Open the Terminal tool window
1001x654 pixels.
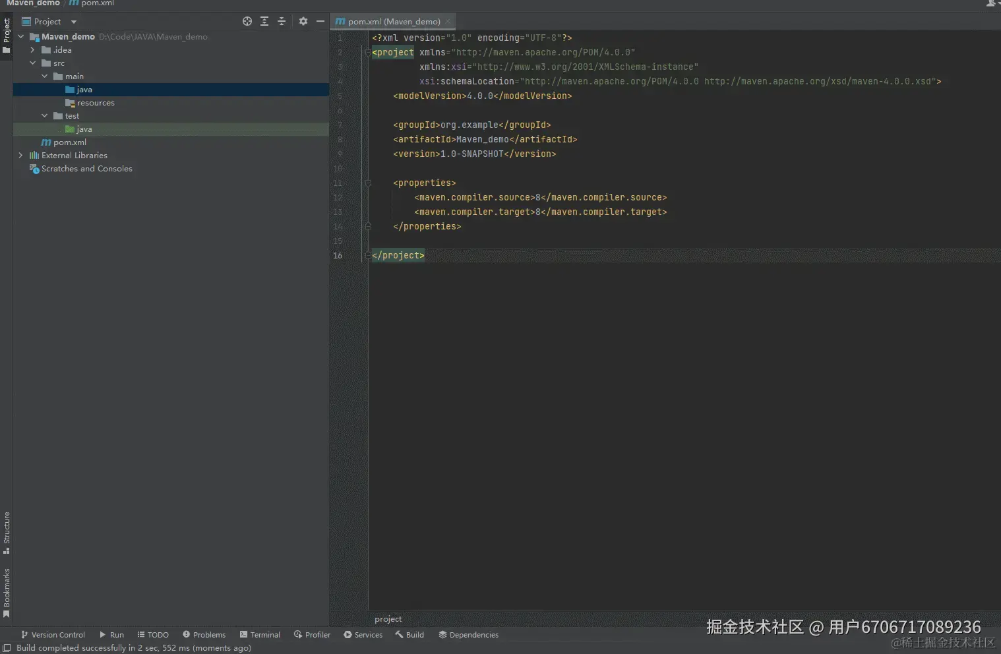260,635
